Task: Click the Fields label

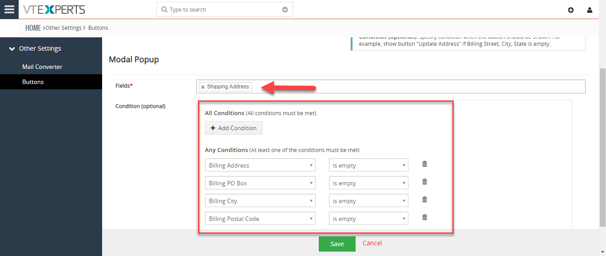Action: 124,86
